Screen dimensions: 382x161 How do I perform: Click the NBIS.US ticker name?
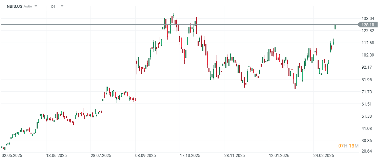coord(14,6)
